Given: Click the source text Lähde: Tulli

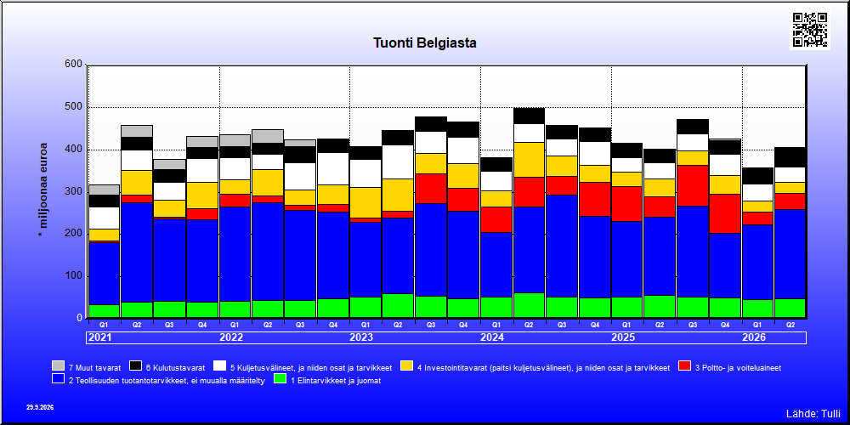Looking at the screenshot, I should 813,414.
